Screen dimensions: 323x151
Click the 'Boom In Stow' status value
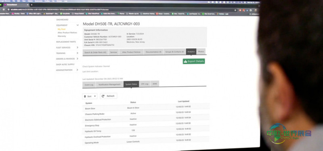[133, 108]
